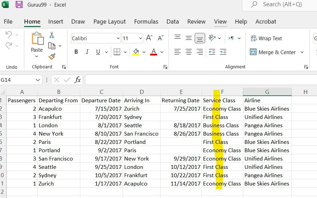Click the Orientation text angle icon
This screenshot has width=317, height=198.
pos(212,38)
